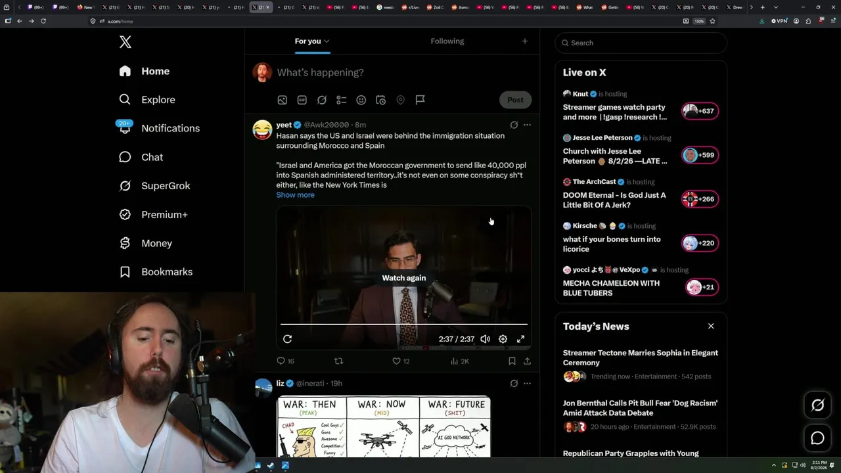Tag a location in the post
The width and height of the screenshot is (841, 473).
pos(400,100)
